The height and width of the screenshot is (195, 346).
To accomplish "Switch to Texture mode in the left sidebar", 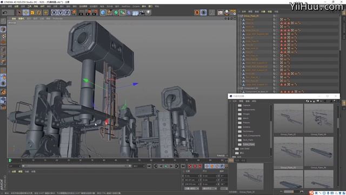I will click(x=3, y=36).
